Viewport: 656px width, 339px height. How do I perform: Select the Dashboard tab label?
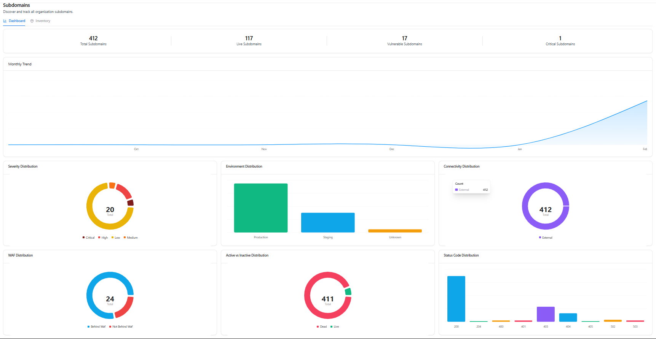[17, 21]
